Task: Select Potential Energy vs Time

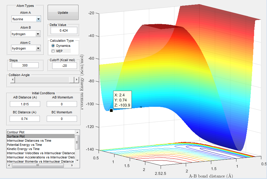Action: pos(41,145)
